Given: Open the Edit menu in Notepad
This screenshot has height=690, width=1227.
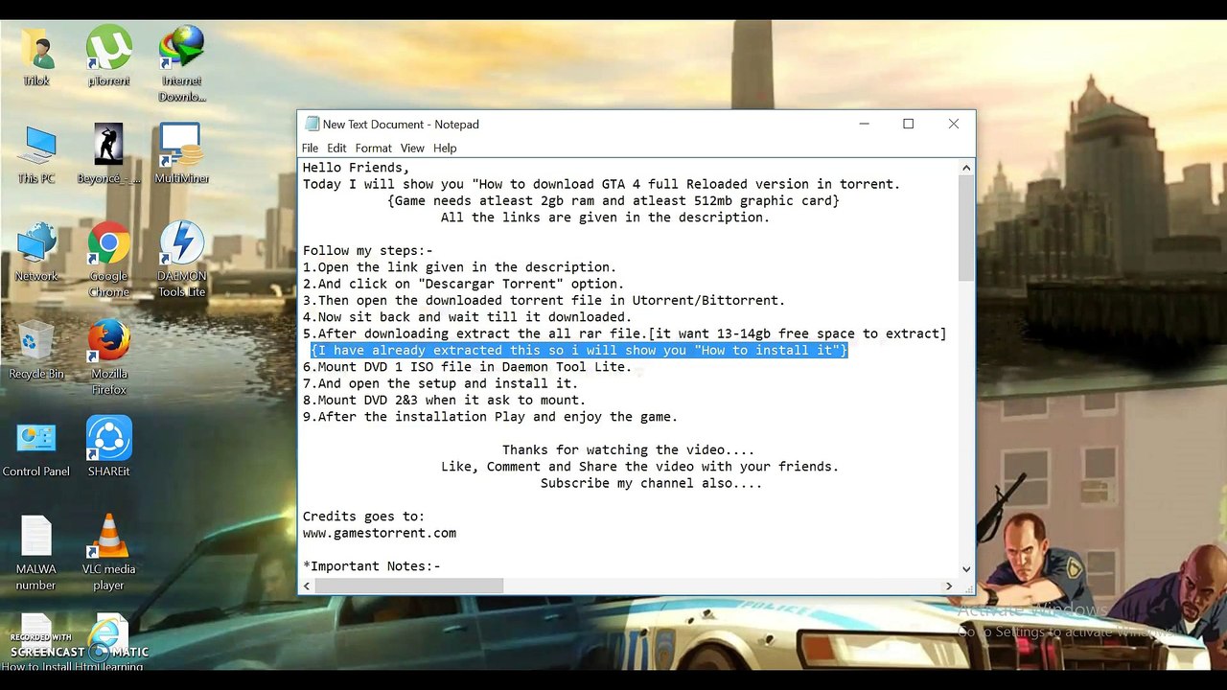Looking at the screenshot, I should click(336, 149).
